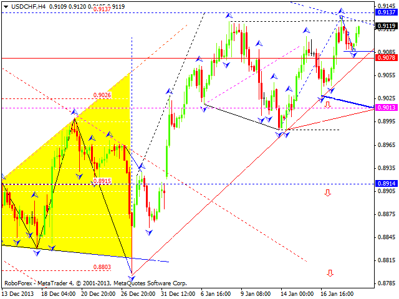Click the lowest red down arrow marker
This screenshot has width=399, height=299.
[330, 273]
